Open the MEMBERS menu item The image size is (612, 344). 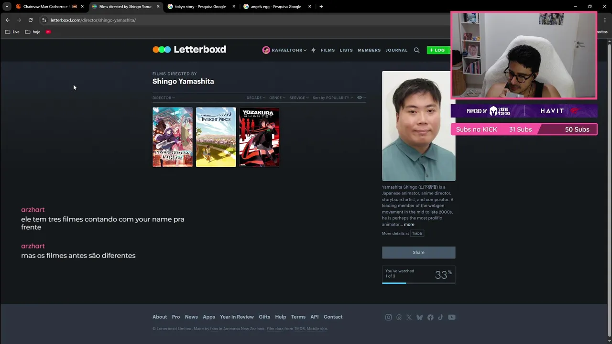pos(369,50)
